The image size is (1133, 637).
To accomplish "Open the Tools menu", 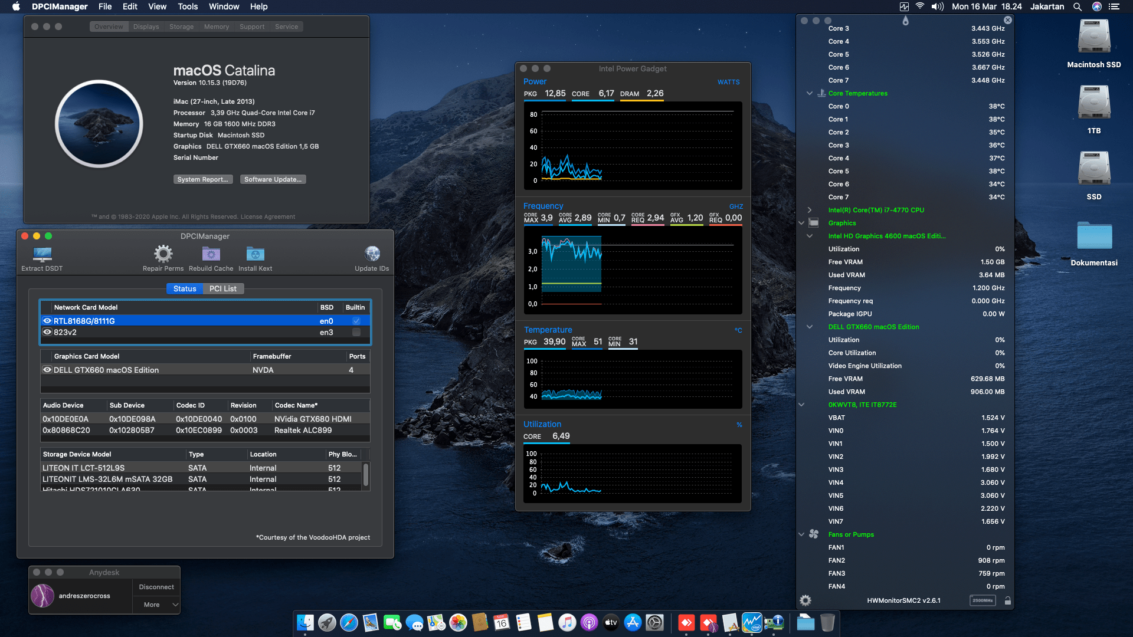I will [x=188, y=6].
